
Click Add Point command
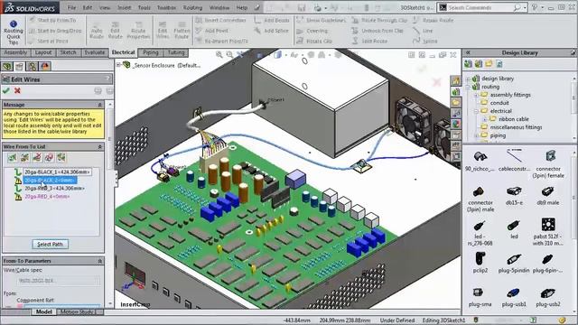click(x=212, y=31)
